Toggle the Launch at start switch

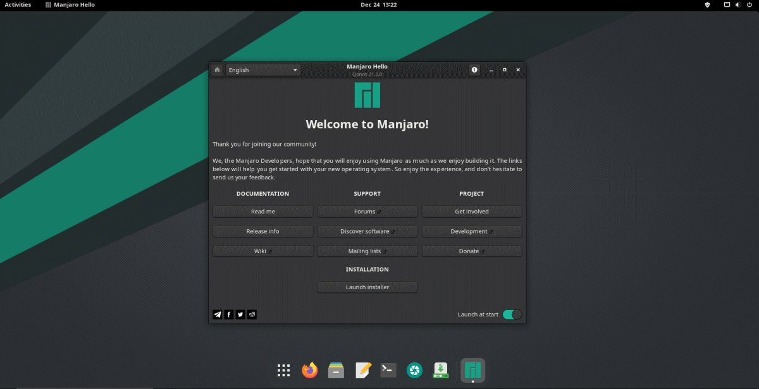tap(512, 314)
